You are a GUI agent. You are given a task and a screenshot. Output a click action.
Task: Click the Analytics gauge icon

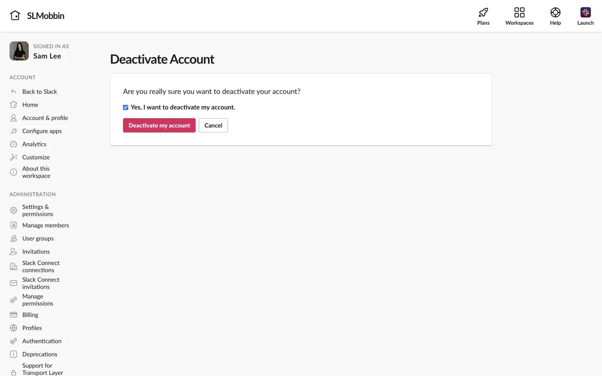tap(13, 144)
